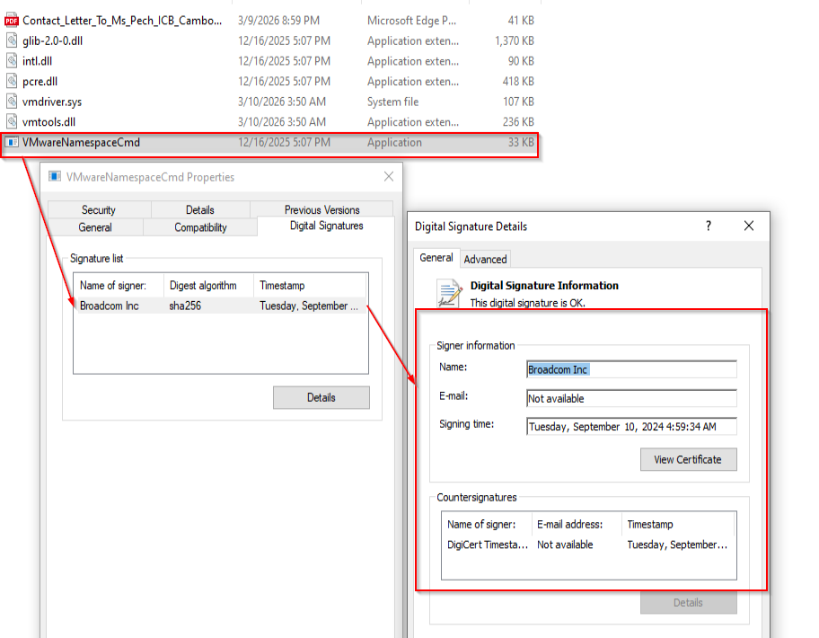Click the VMwareNamespaceCmd application icon in file list
Image resolution: width=819 pixels, height=638 pixels.
pos(12,142)
